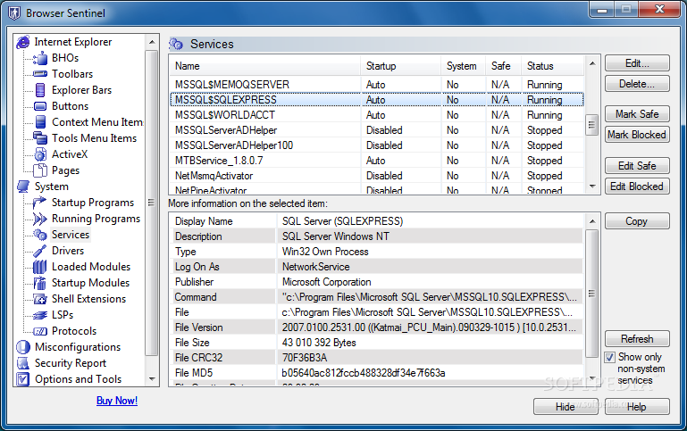Select the NetMsmqActivator service row

377,176
